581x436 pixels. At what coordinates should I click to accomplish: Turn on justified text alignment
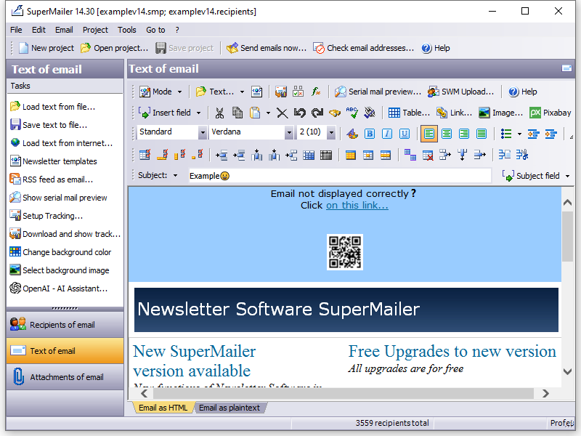click(x=482, y=134)
